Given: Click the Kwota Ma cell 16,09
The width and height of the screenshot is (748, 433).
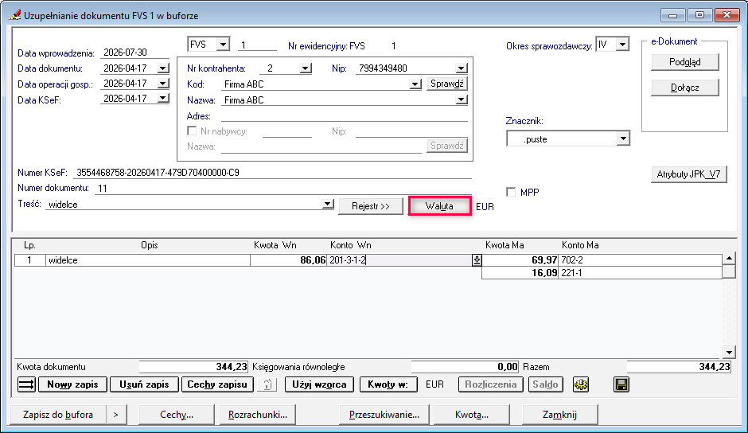Looking at the screenshot, I should pos(520,273).
